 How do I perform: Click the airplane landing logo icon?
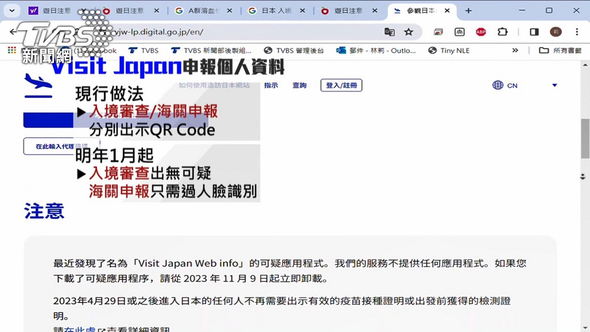click(x=38, y=85)
